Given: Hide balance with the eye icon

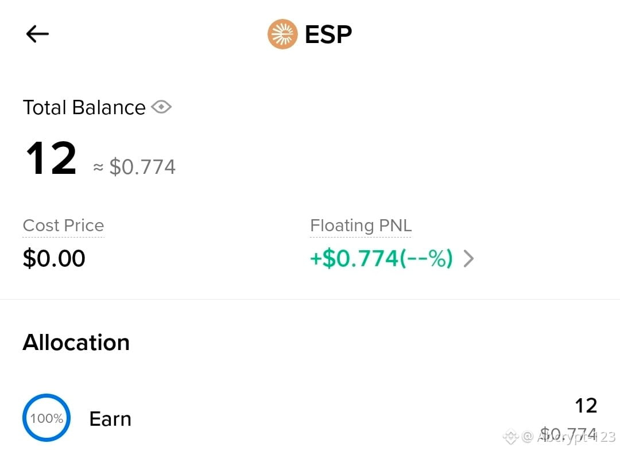Looking at the screenshot, I should pyautogui.click(x=161, y=107).
